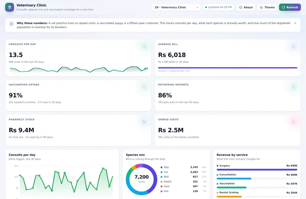Image resolution: width=306 pixels, height=199 pixels.
Task: Click 381 visits on the books unsettled
Action: coord(178,137)
